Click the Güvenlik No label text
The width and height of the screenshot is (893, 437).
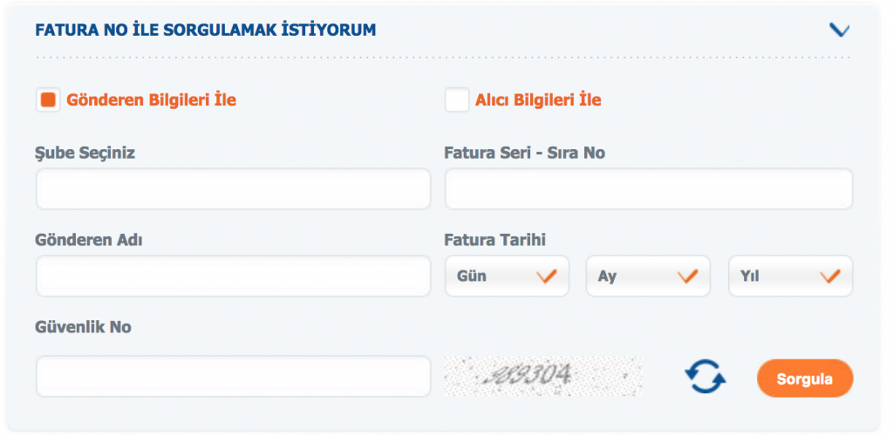84,327
